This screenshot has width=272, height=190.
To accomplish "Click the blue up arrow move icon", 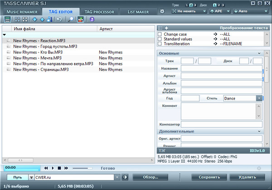I will 43,19.
